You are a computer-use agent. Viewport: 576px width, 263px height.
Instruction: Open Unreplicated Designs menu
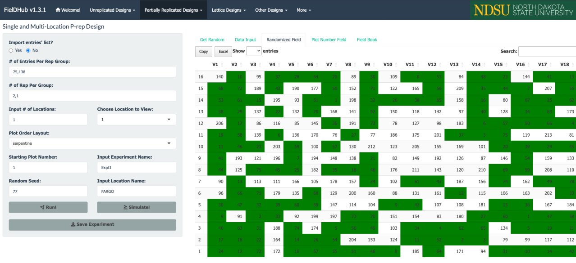[x=112, y=10]
